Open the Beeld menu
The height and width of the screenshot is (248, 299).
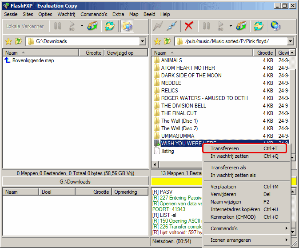[x=149, y=14]
